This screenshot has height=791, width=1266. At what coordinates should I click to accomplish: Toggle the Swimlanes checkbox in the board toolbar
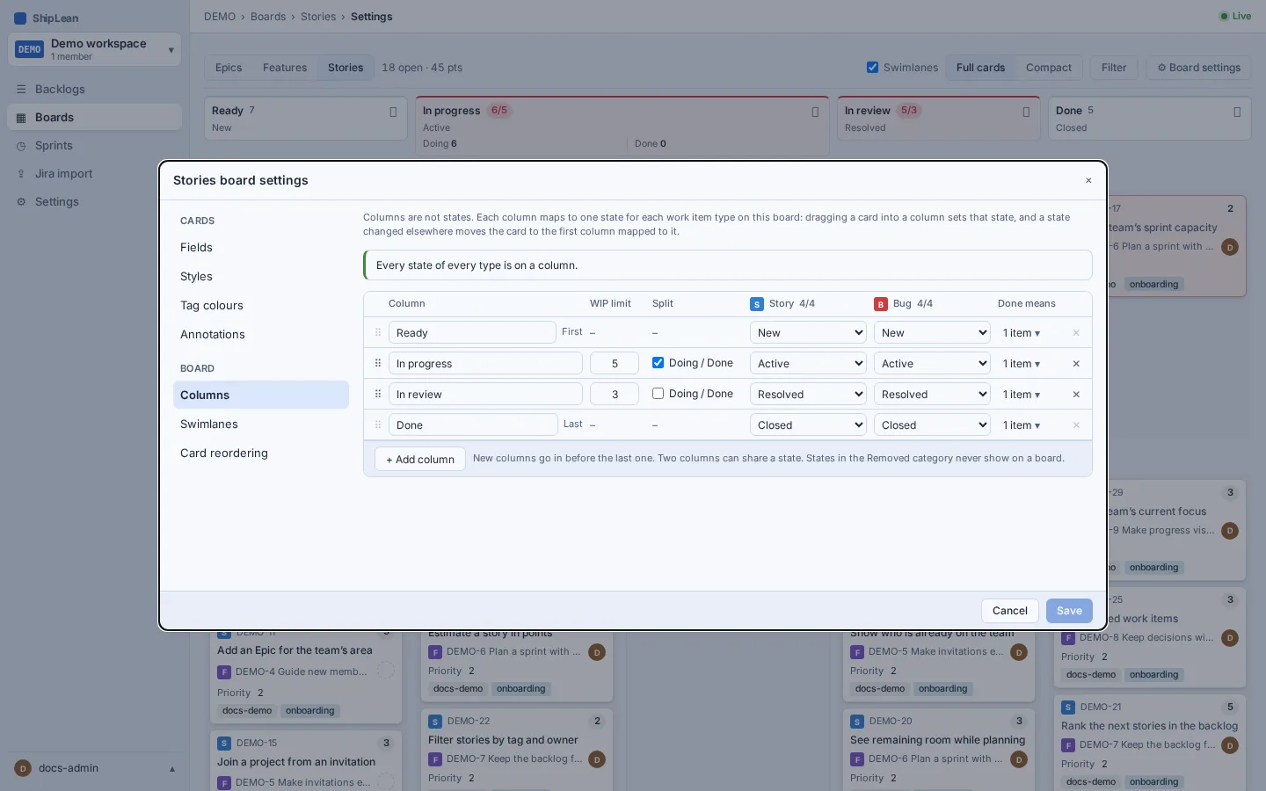point(872,68)
